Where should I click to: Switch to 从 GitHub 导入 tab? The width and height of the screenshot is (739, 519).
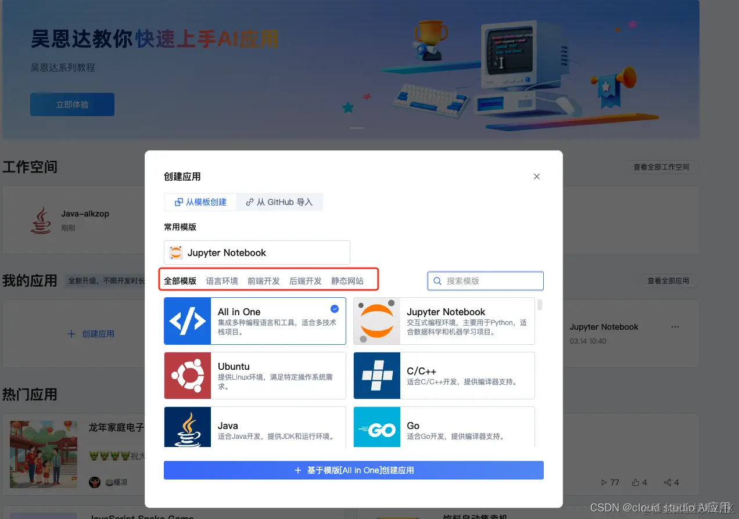279,202
